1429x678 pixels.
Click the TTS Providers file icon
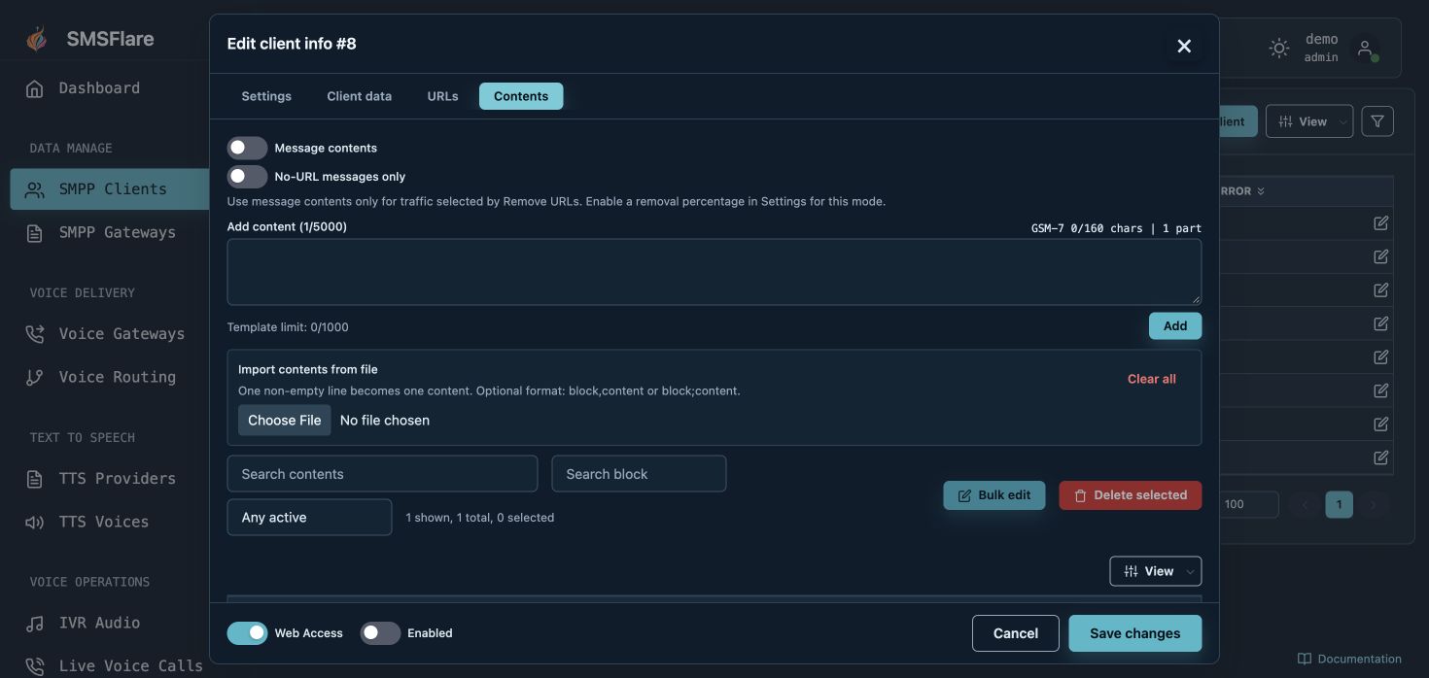[x=34, y=479]
